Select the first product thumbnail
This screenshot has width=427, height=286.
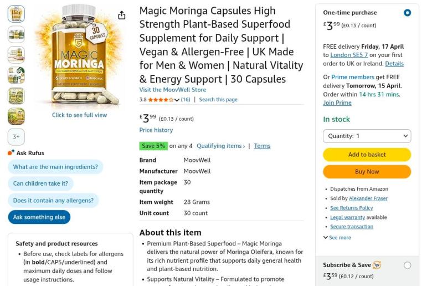pos(16,14)
